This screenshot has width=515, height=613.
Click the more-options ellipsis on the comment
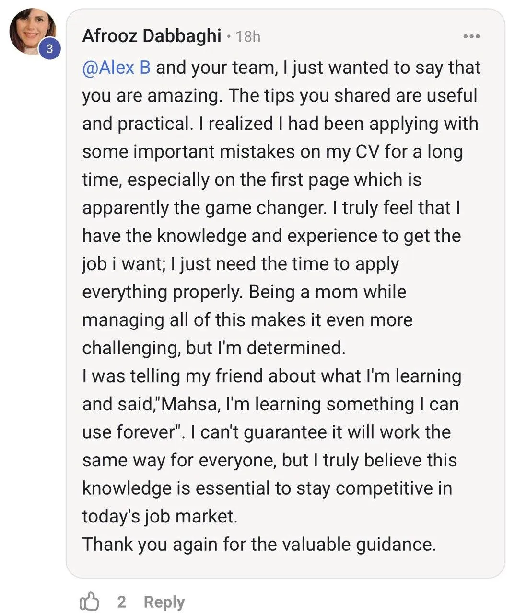pyautogui.click(x=472, y=35)
